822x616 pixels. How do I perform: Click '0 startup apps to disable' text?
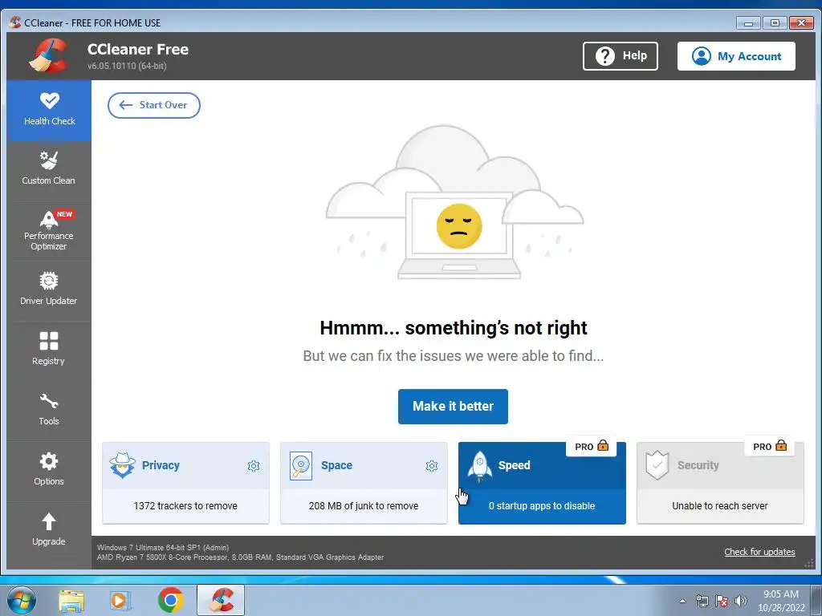[x=542, y=506]
